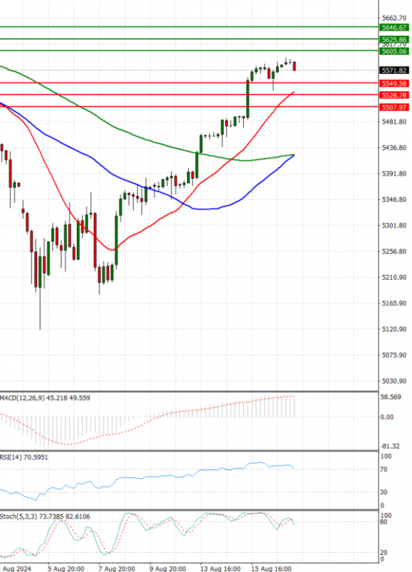Click the 13 Aug 16:00 time label
Screen dimensions: 412x572
220,569
